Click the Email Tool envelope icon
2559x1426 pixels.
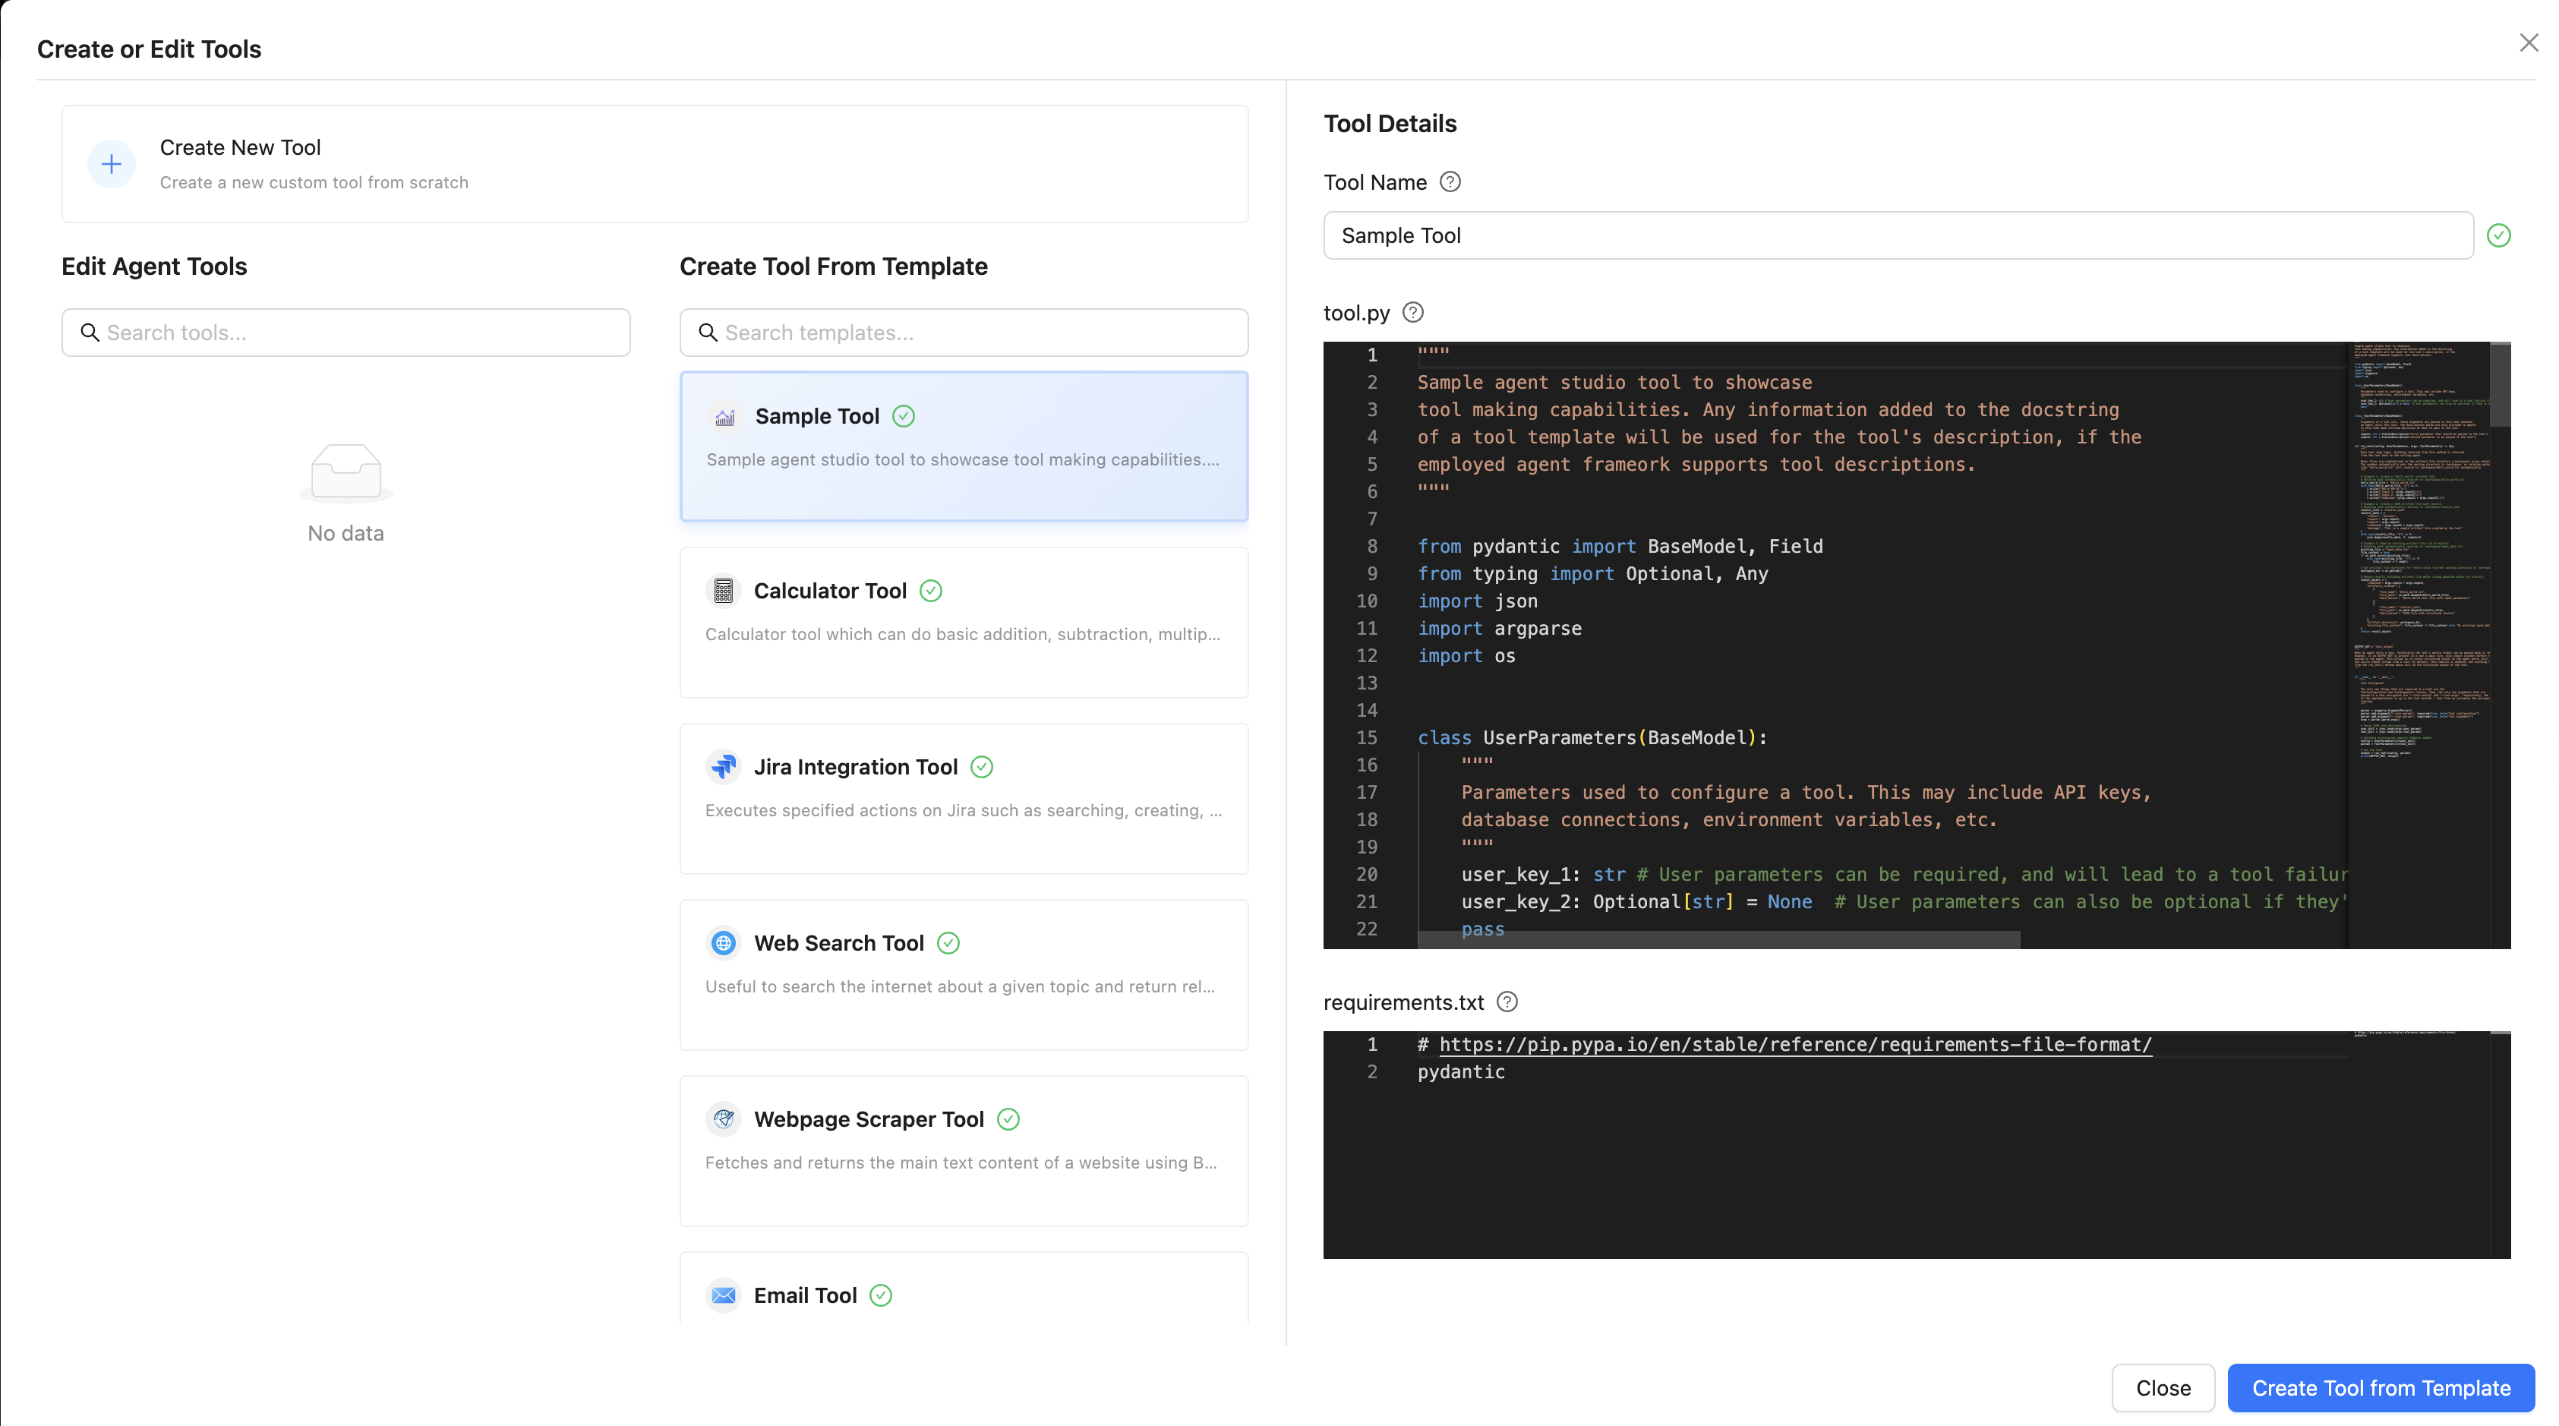pos(723,1295)
